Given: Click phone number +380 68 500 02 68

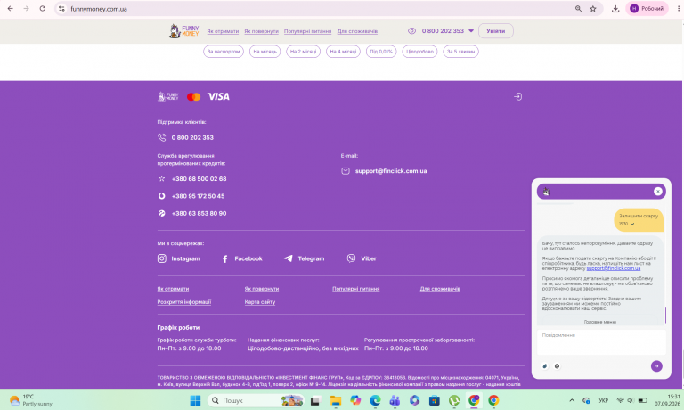Looking at the screenshot, I should click(199, 179).
